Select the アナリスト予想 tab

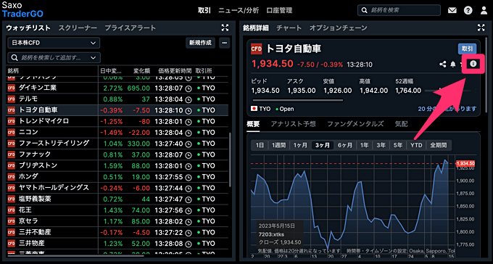tap(294, 124)
